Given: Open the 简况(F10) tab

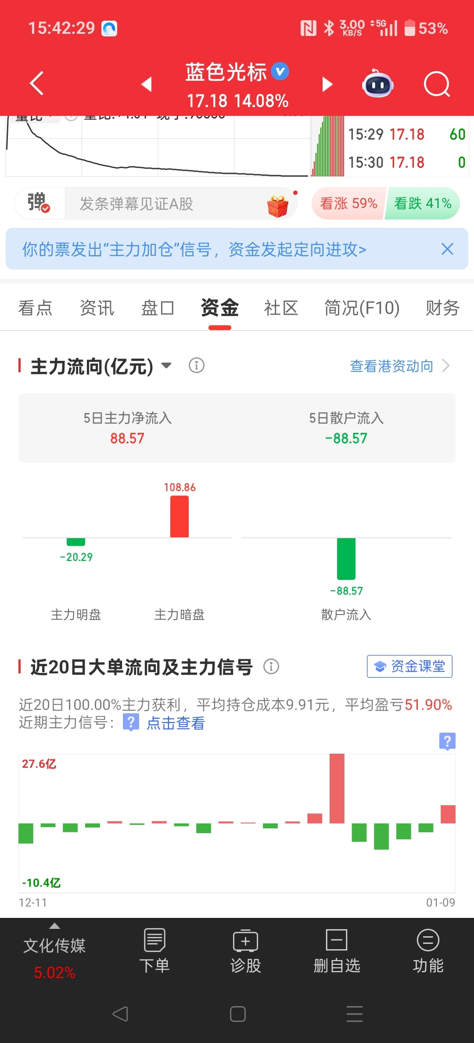Looking at the screenshot, I should (362, 308).
